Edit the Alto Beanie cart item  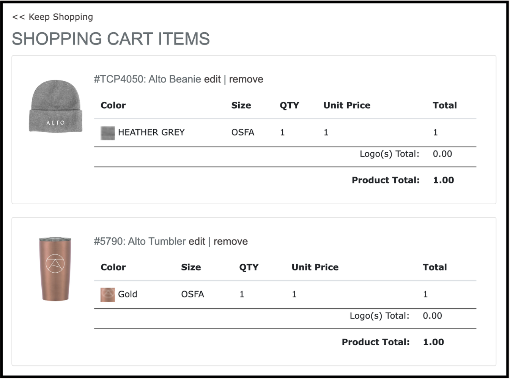[212, 79]
